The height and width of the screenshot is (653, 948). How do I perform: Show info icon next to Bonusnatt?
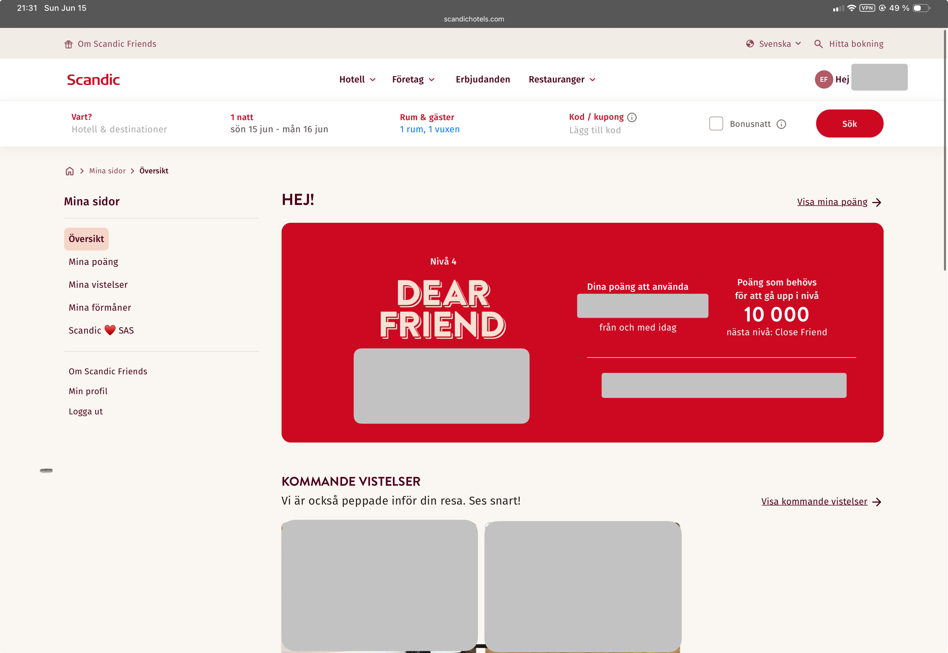781,124
